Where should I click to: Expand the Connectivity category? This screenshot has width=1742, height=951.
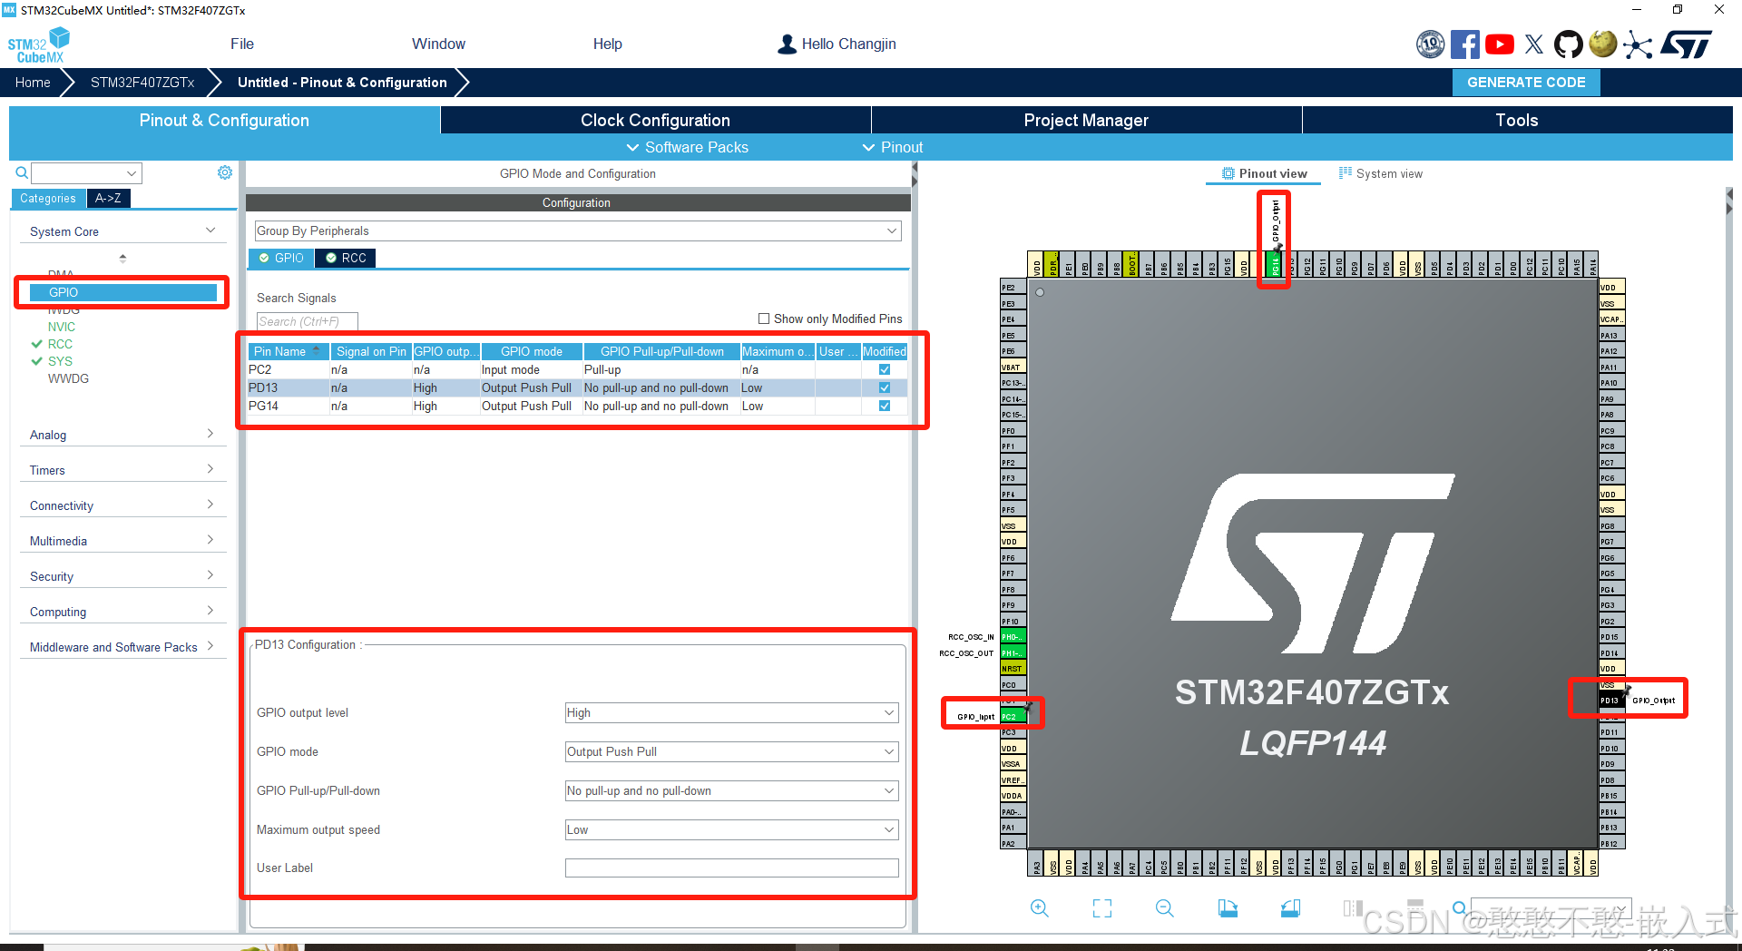click(122, 505)
